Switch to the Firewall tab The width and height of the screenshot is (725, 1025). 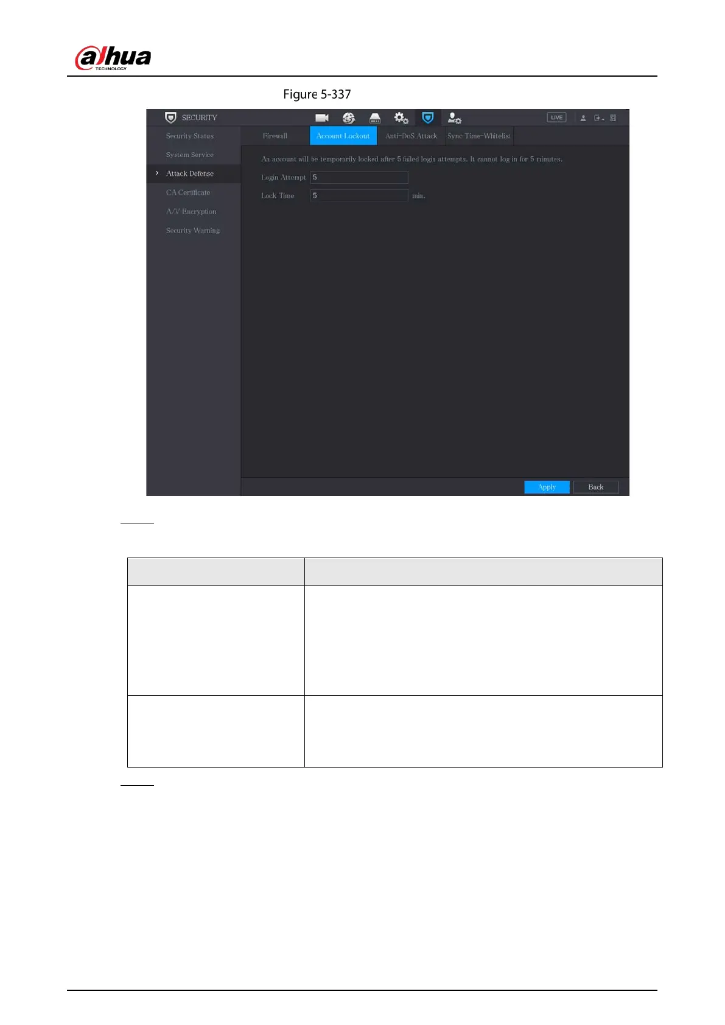(x=275, y=136)
